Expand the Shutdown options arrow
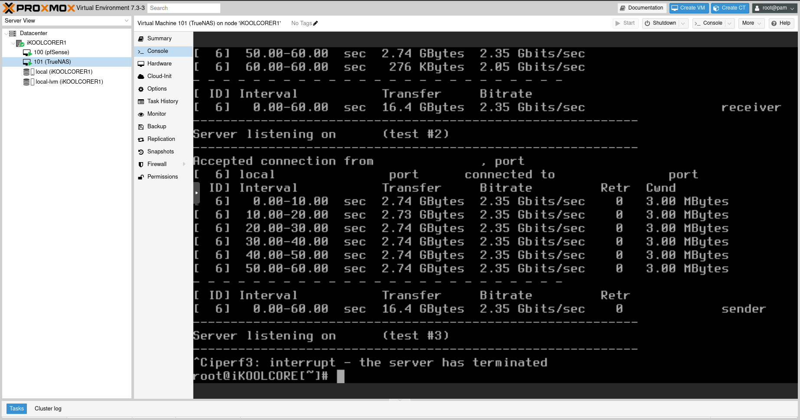 683,23
